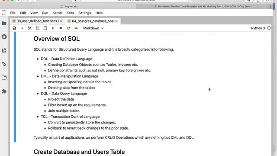Image resolution: width=277 pixels, height=156 pixels.
Task: Insert a new cell with the plus icon
Action: (x=22, y=28)
